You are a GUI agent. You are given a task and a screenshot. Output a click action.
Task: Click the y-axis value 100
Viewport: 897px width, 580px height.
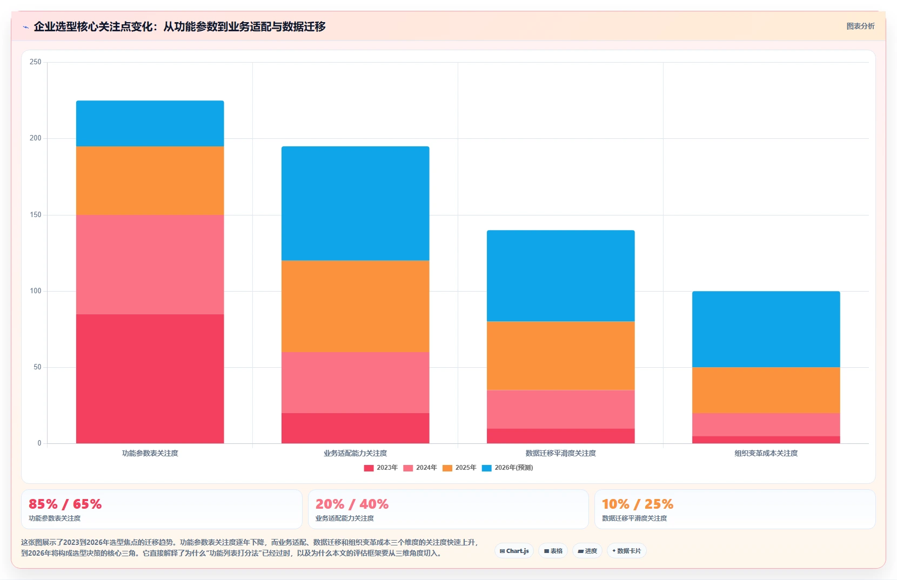(36, 291)
